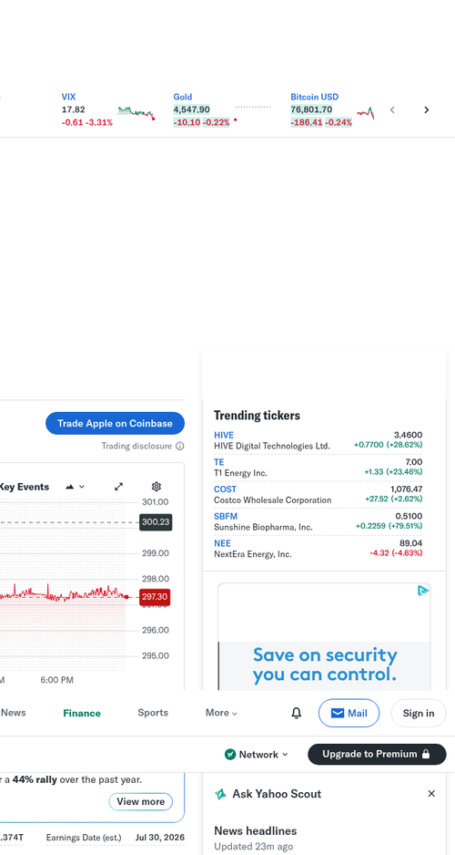This screenshot has height=855, width=455.
Task: Open the Network dropdown
Action: tap(257, 754)
